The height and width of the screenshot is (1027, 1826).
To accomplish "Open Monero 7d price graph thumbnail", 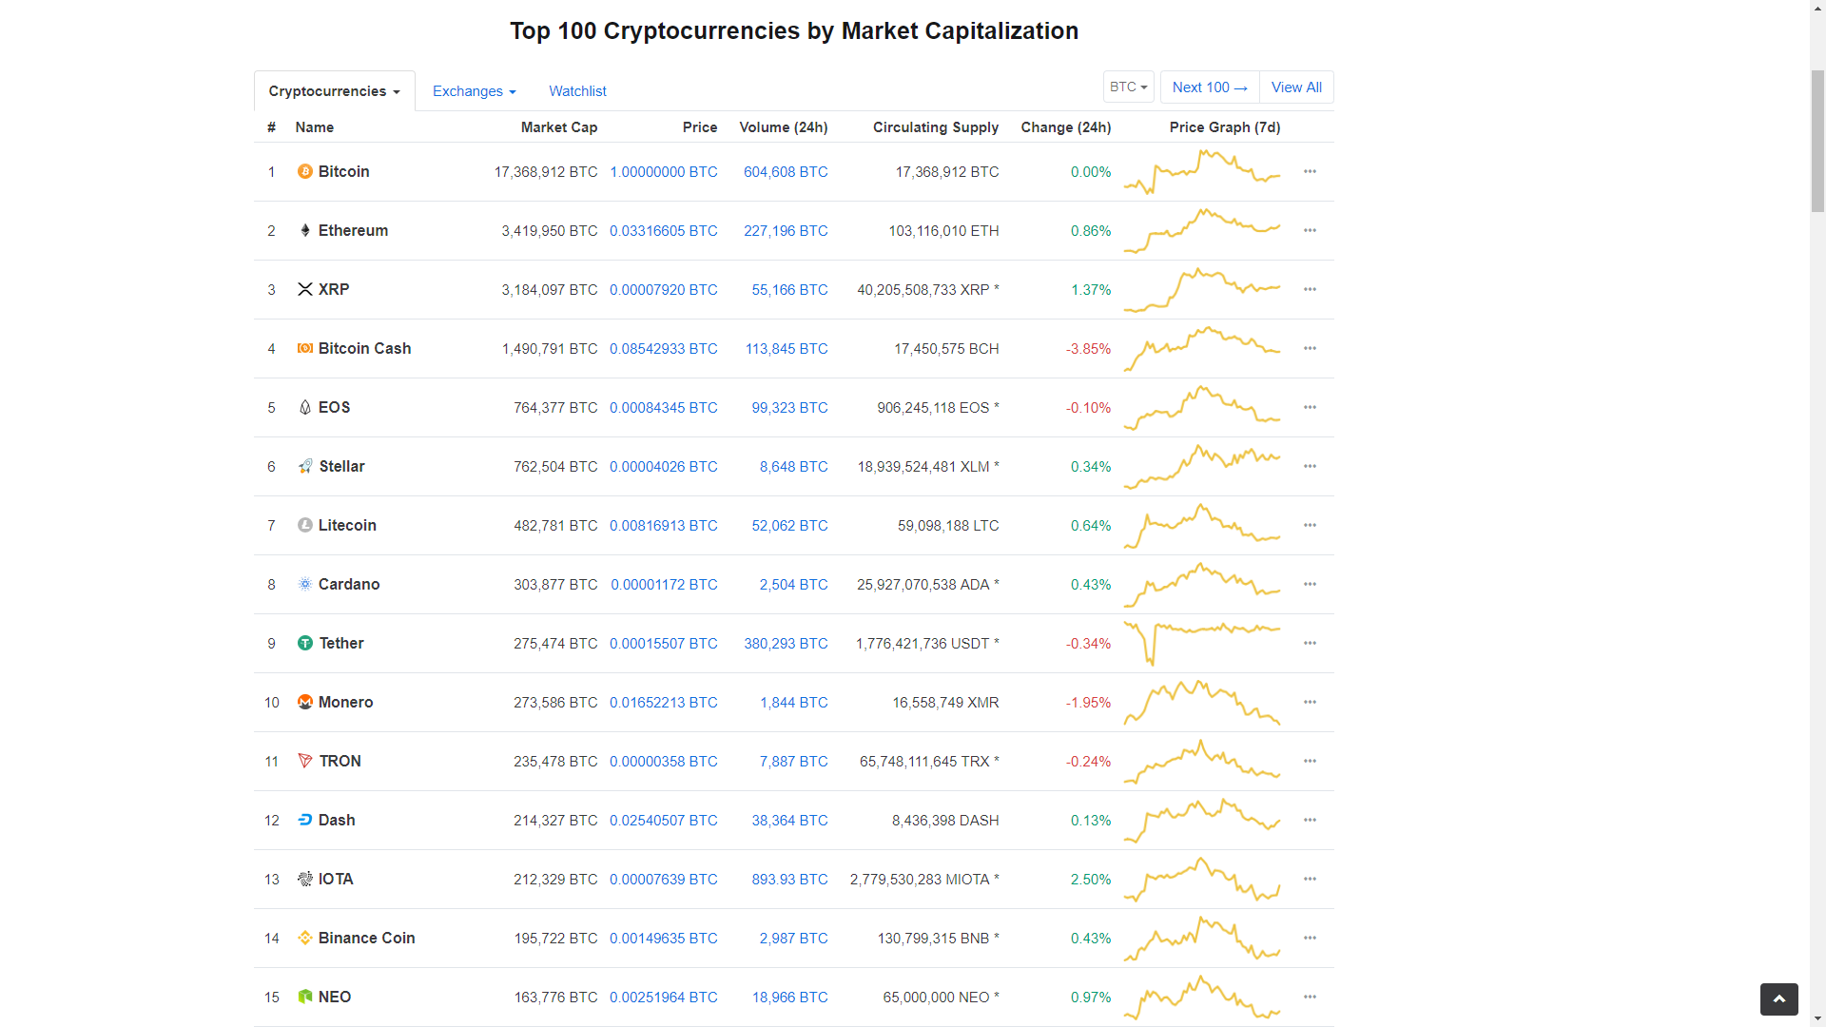I will click(1202, 702).
